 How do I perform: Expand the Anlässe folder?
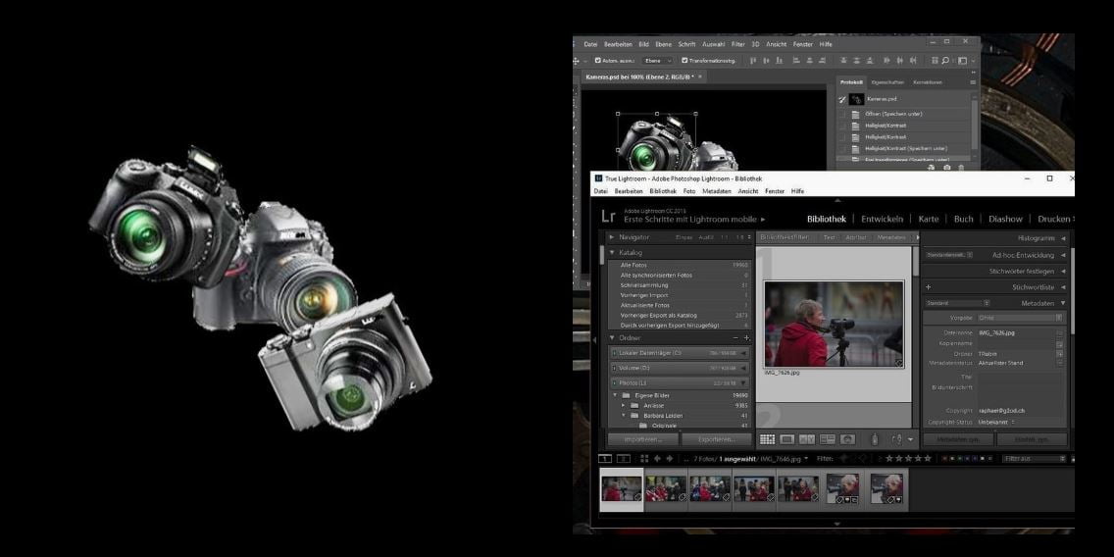(625, 406)
